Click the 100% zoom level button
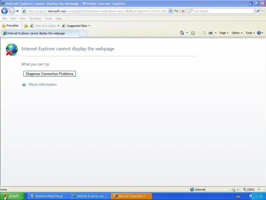 pos(249,190)
